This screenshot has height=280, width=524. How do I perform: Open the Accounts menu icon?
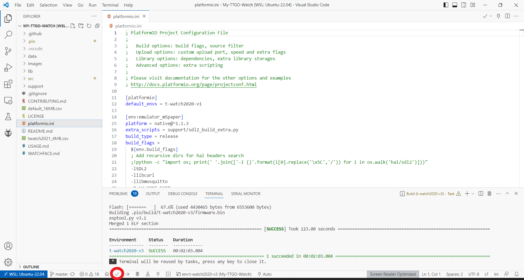pos(8,246)
